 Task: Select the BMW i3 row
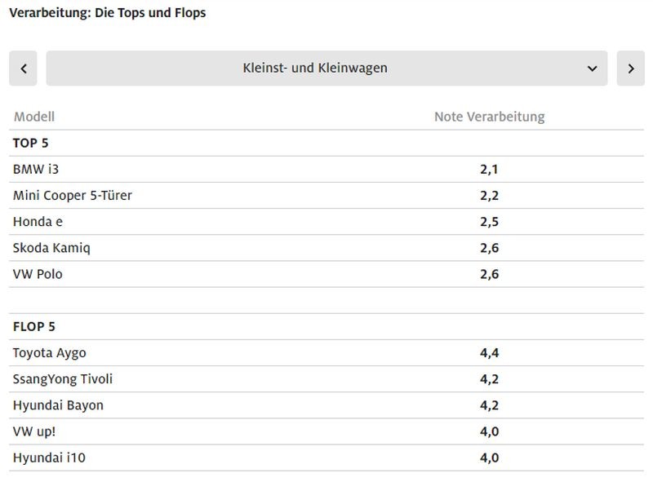(36, 169)
